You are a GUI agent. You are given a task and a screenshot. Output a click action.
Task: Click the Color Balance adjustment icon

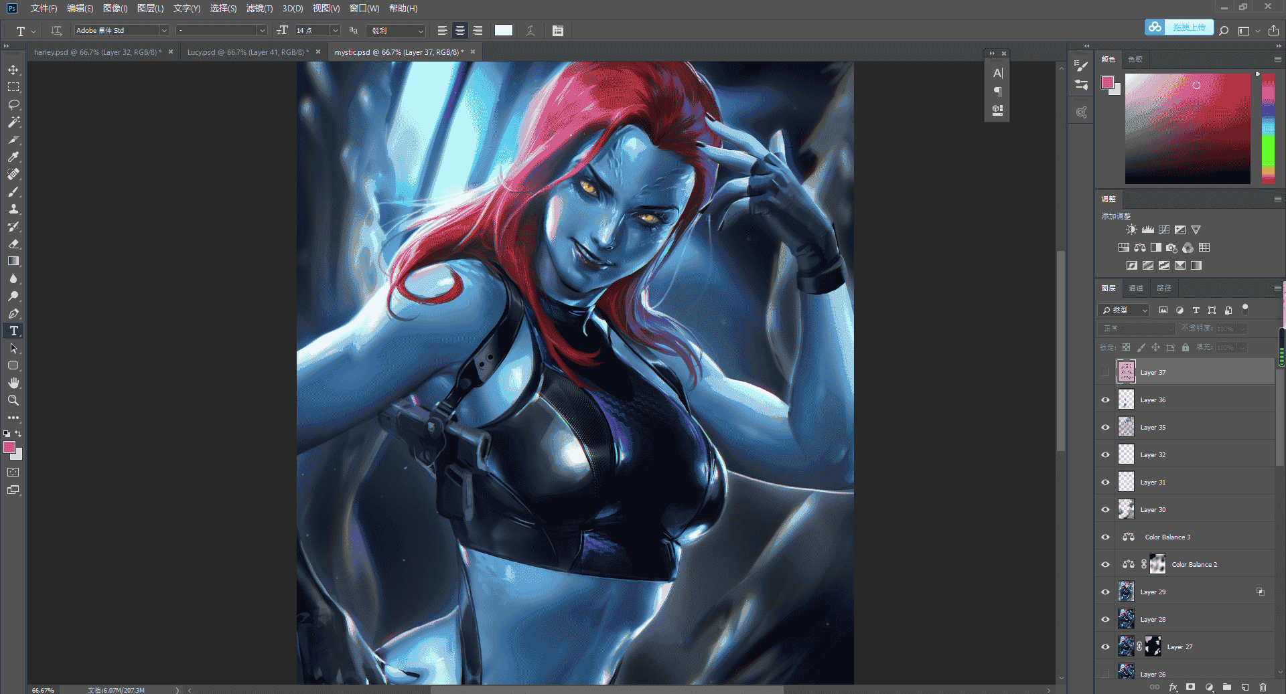(x=1140, y=248)
